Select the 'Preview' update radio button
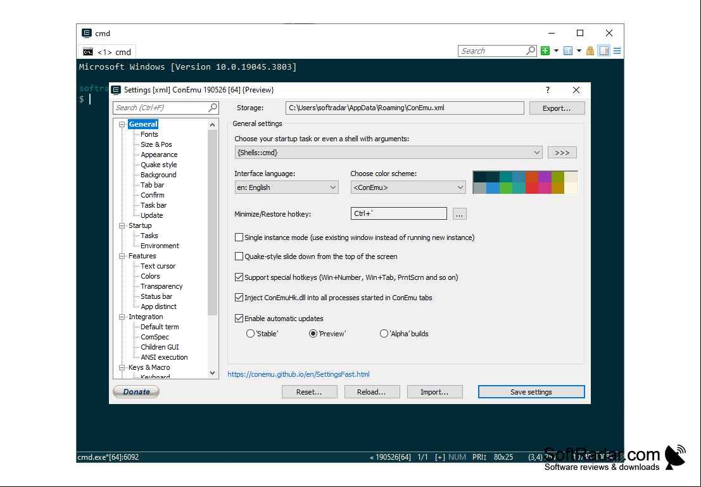The width and height of the screenshot is (701, 487). click(x=313, y=334)
